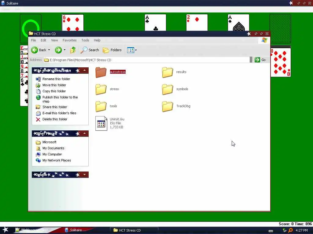
Task: Select the autostress folder icon
Action: (x=101, y=72)
